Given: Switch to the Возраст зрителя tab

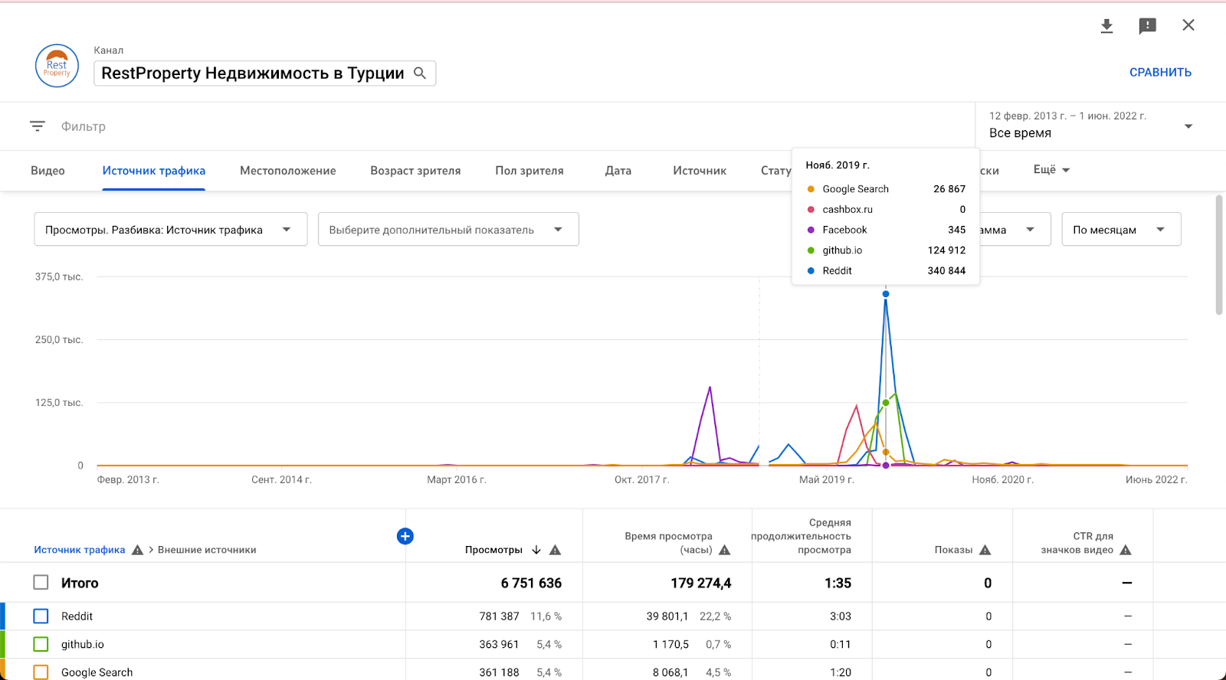Looking at the screenshot, I should pyautogui.click(x=415, y=171).
